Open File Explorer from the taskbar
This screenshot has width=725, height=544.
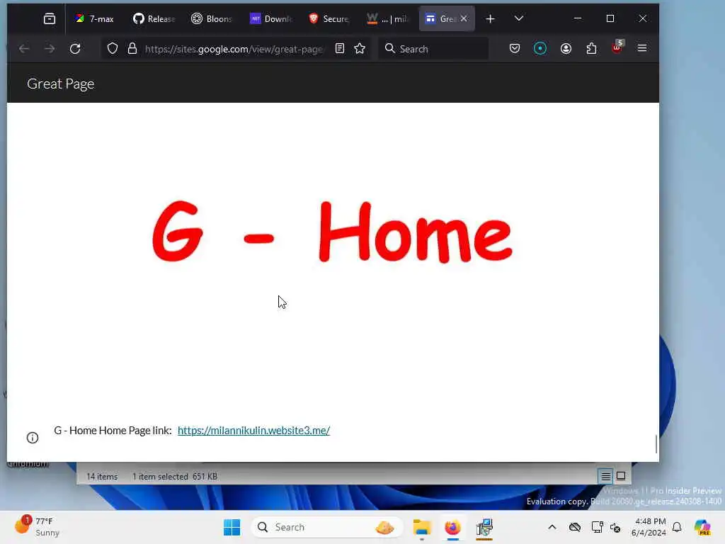(422, 527)
